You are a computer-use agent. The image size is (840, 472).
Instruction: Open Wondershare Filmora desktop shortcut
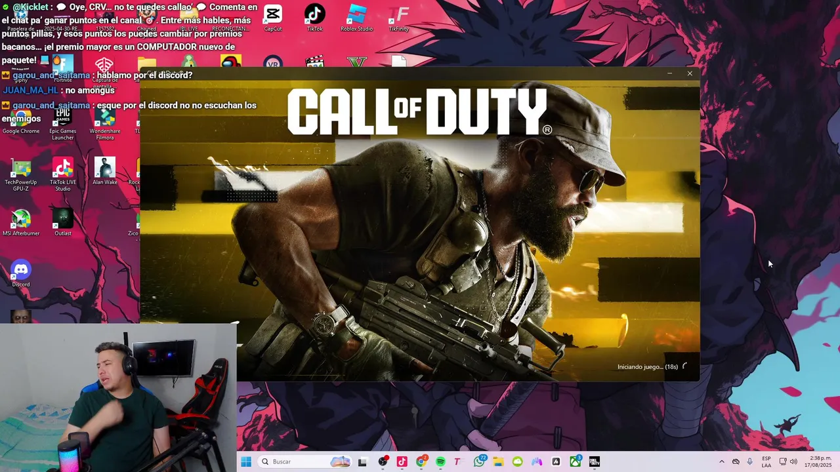pyautogui.click(x=105, y=123)
